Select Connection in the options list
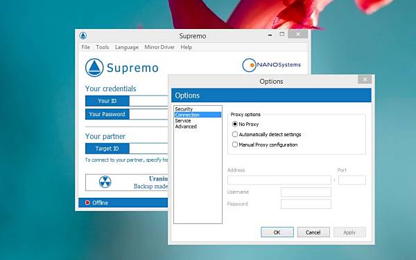Screen dimensions: 416x260 (198, 115)
